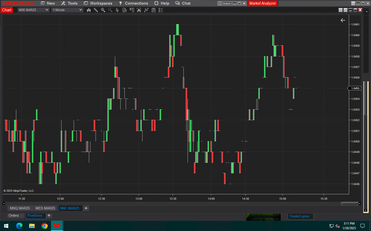
Task: Click the calculator-style toolbar icon beside Strategies
Action: tap(154, 10)
